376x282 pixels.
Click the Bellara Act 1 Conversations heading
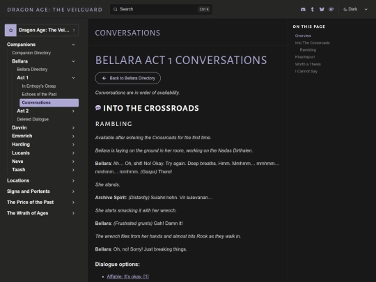[x=181, y=60]
